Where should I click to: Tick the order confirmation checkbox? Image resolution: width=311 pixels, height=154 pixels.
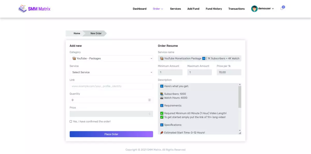[71, 121]
